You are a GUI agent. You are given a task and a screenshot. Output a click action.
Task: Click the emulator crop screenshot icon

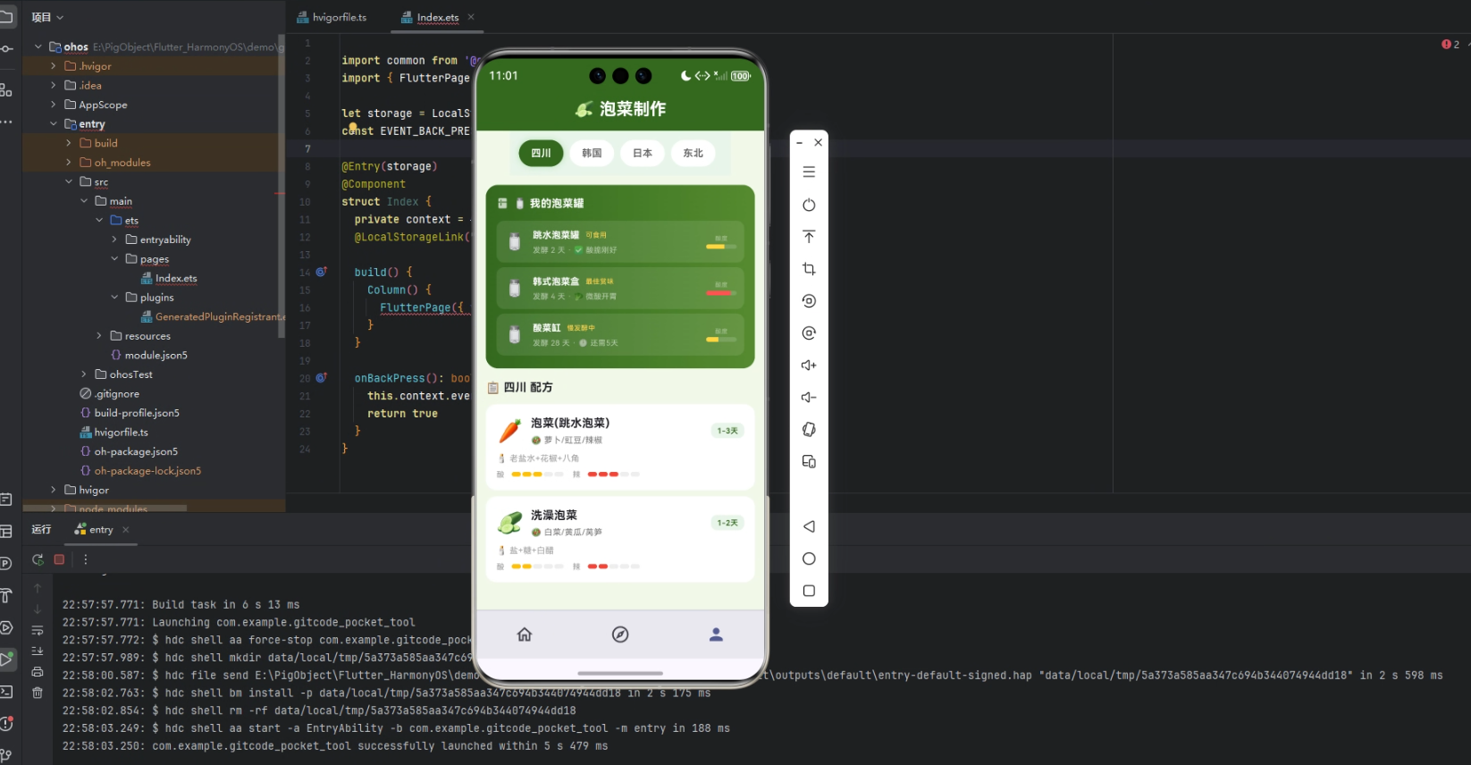coord(809,269)
